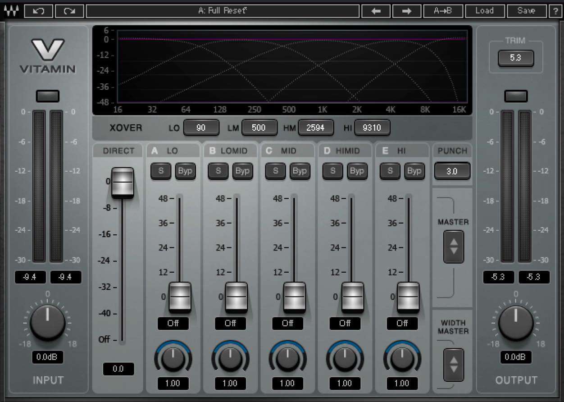564x402 pixels.
Task: Select the LO band width value field
Action: [173, 384]
